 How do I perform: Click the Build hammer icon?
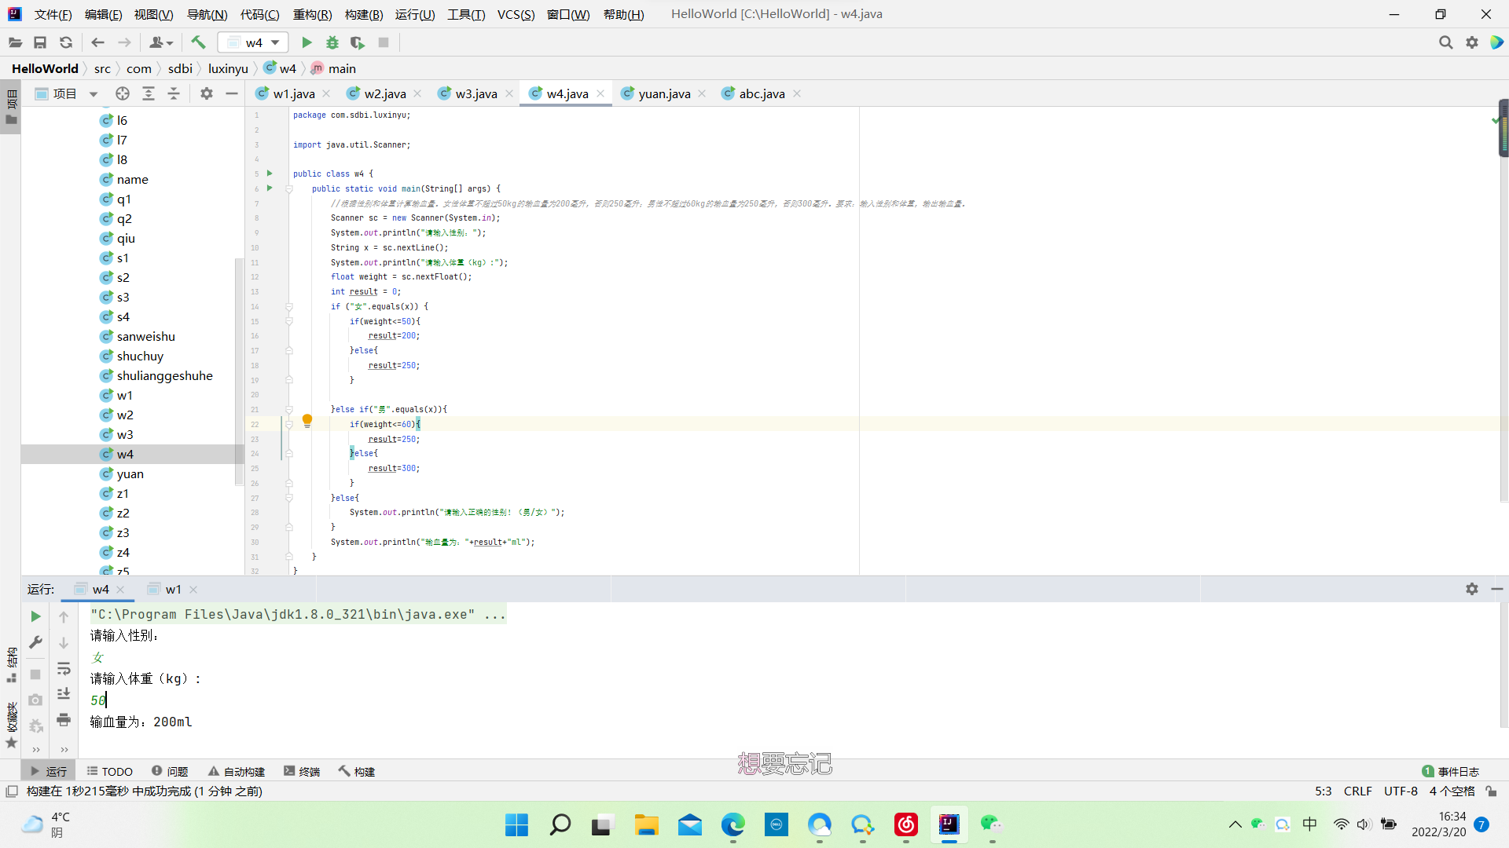click(x=198, y=42)
